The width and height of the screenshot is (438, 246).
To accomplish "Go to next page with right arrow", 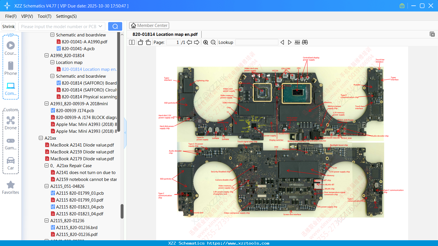I will pos(197,42).
